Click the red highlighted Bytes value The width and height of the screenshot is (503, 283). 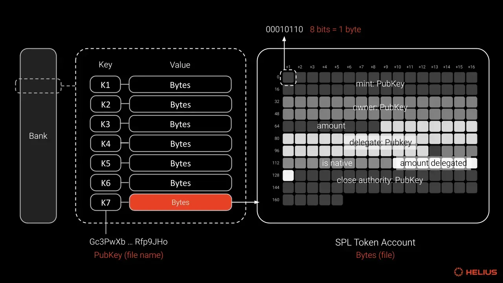point(180,202)
